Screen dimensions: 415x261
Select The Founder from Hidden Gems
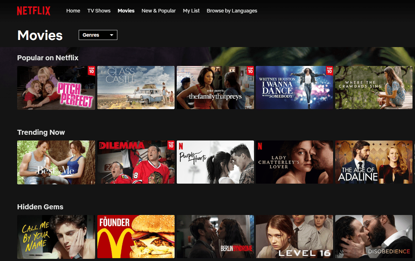136,236
